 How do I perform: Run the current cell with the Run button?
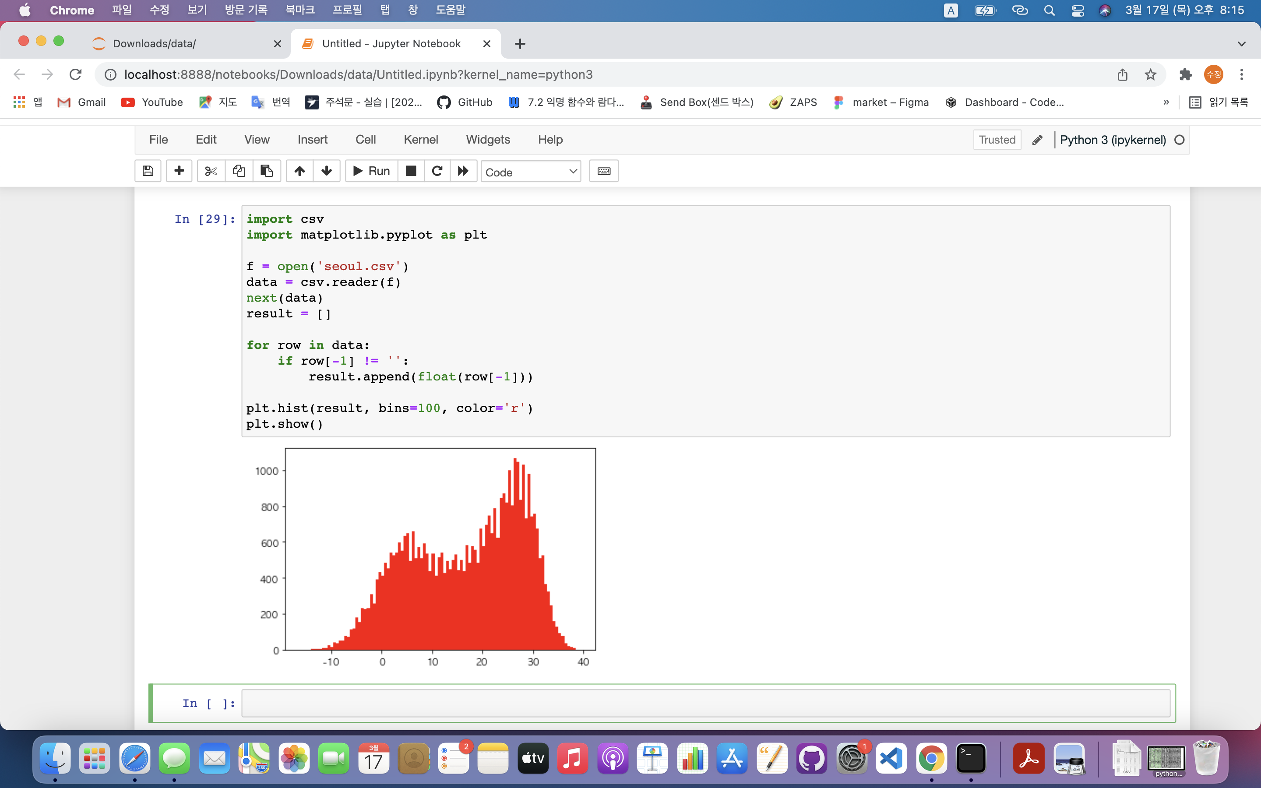[372, 171]
